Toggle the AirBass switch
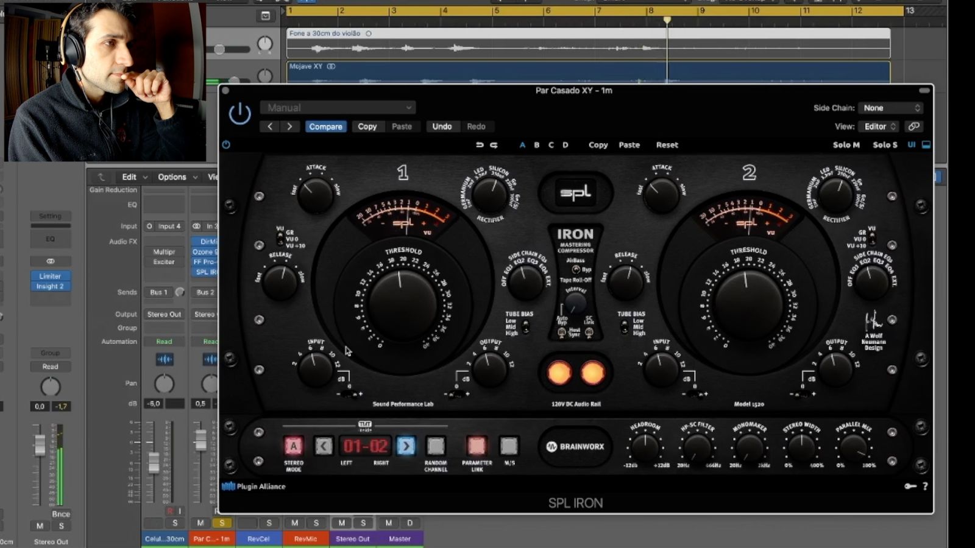This screenshot has width=975, height=548. (575, 269)
